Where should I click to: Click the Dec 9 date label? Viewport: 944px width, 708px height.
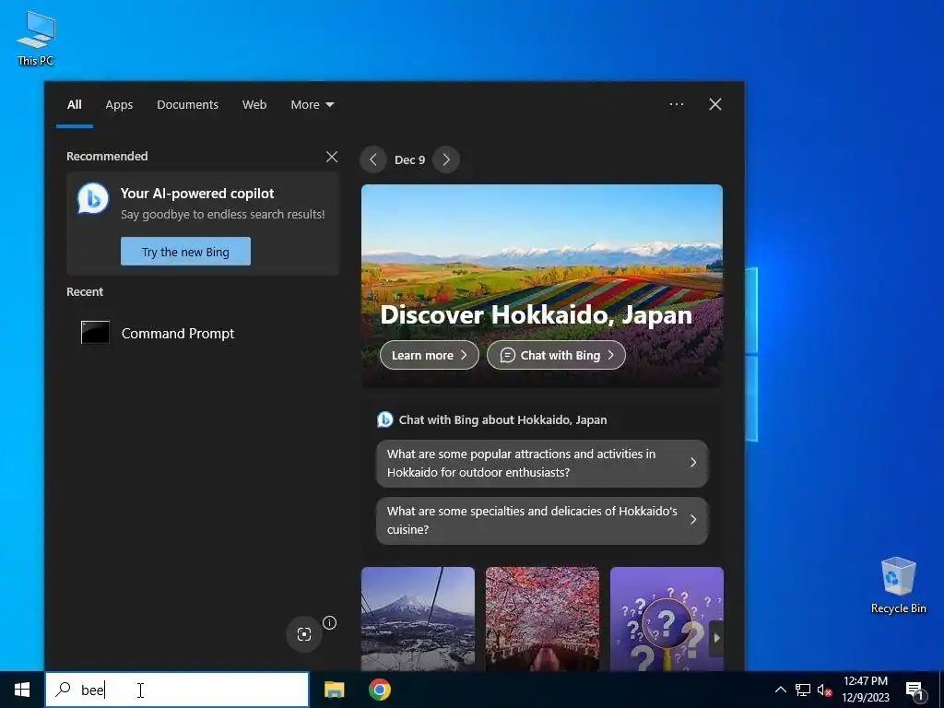coord(409,160)
